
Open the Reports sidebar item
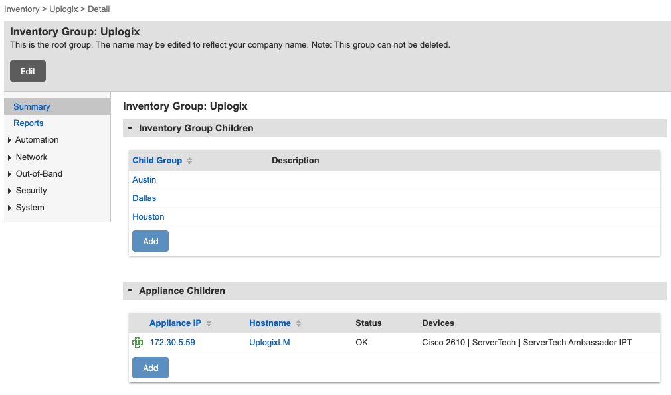tap(29, 123)
